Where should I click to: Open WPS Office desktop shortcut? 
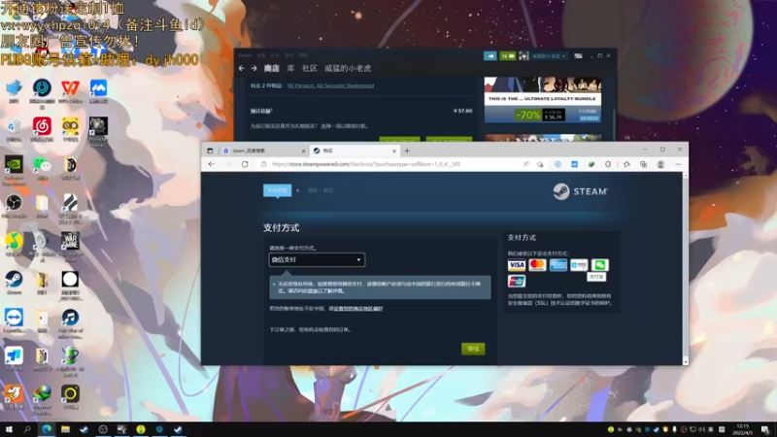(x=70, y=91)
